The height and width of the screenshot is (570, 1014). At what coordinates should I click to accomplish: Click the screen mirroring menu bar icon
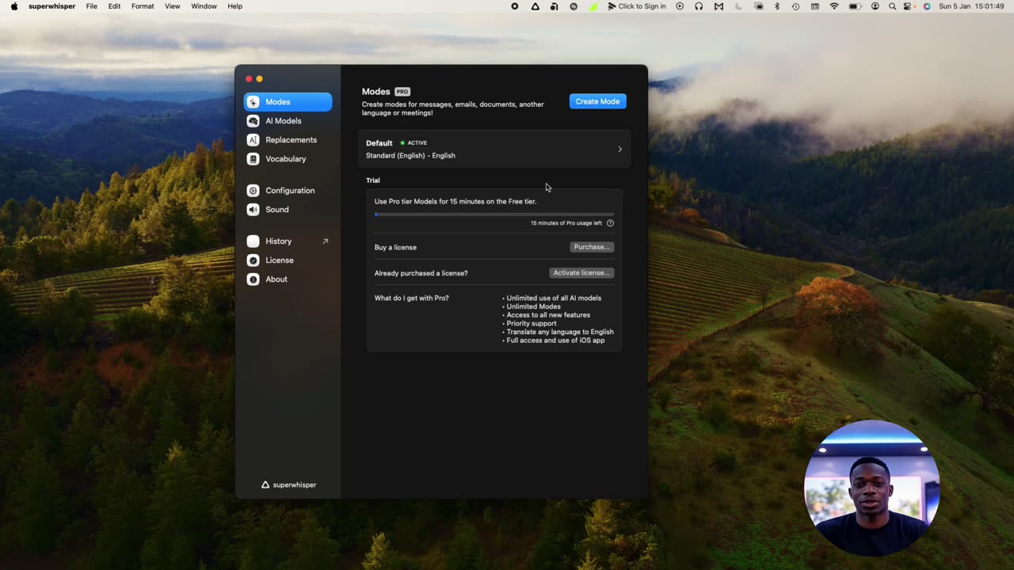tap(758, 6)
